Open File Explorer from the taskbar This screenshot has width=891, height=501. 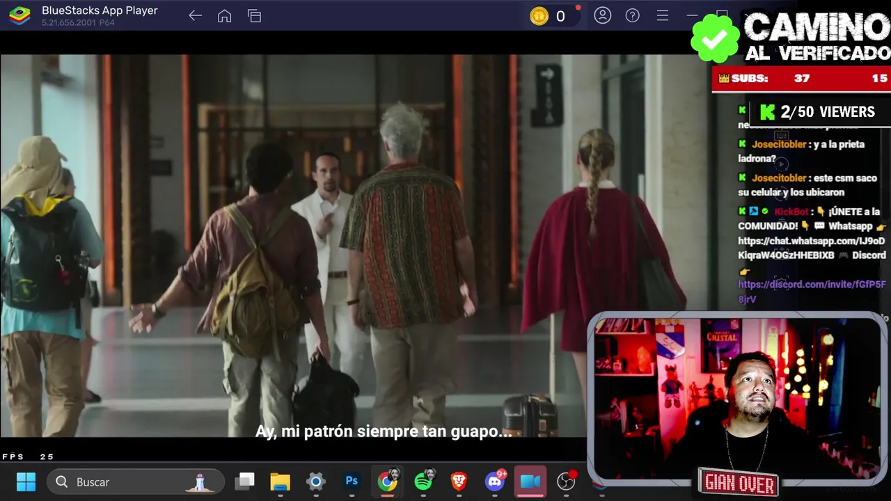[x=280, y=482]
